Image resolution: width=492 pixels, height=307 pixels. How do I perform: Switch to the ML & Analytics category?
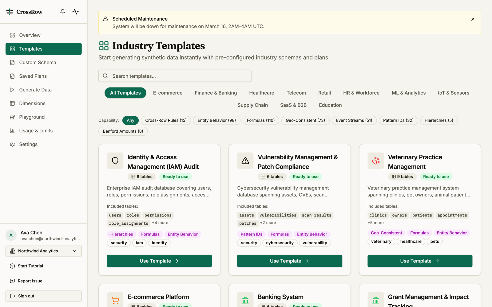click(x=409, y=93)
